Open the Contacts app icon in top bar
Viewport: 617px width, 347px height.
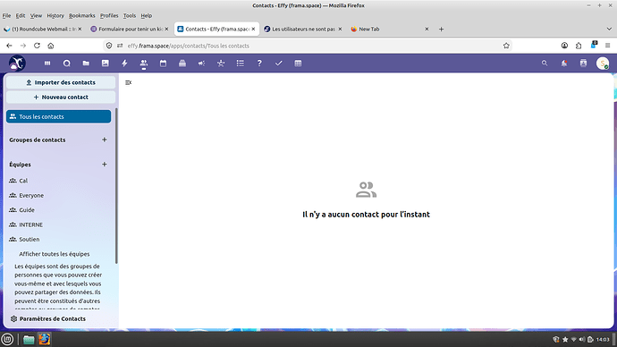coord(144,63)
